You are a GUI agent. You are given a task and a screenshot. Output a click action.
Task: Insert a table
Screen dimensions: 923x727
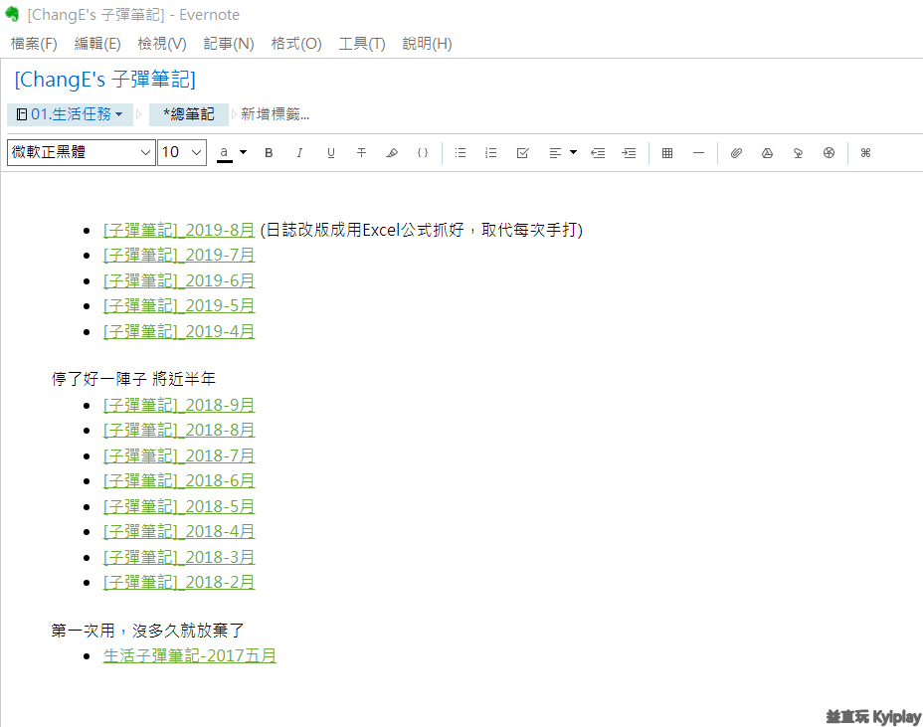coord(667,153)
